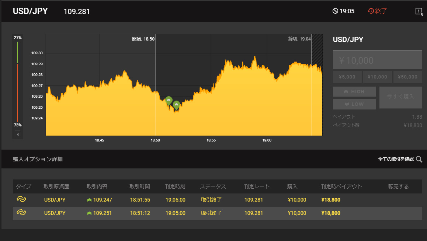Screen dimensions: 427x241
Task: Click the 取引時間 column header
Action: 140,186
